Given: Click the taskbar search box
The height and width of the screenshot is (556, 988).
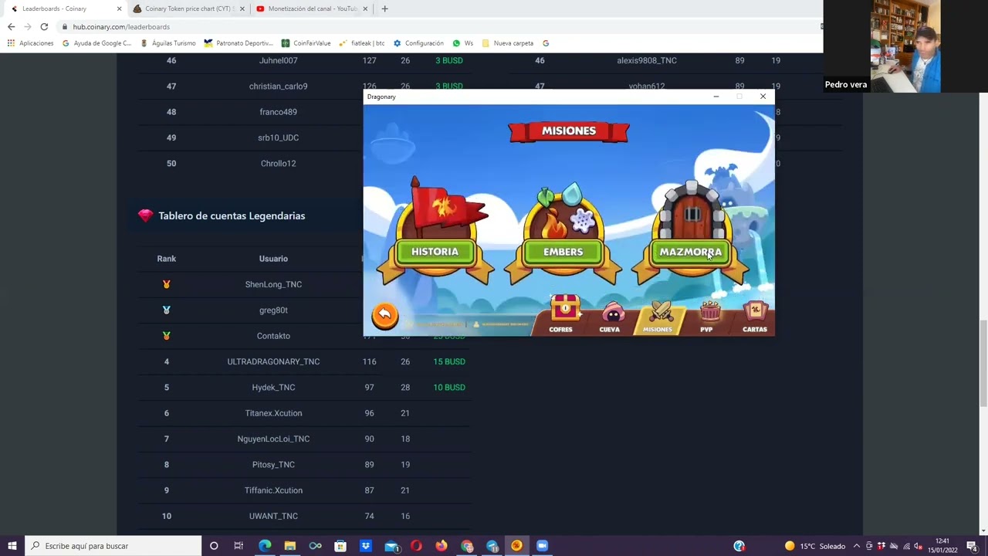Looking at the screenshot, I should pos(113,546).
